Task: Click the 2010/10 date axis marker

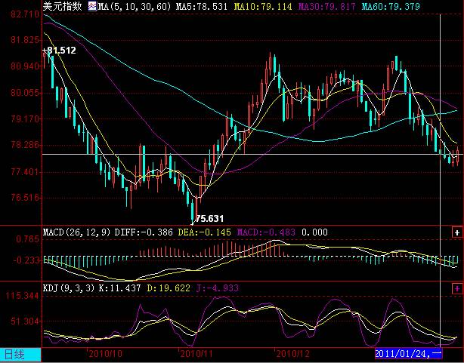Action: point(106,354)
